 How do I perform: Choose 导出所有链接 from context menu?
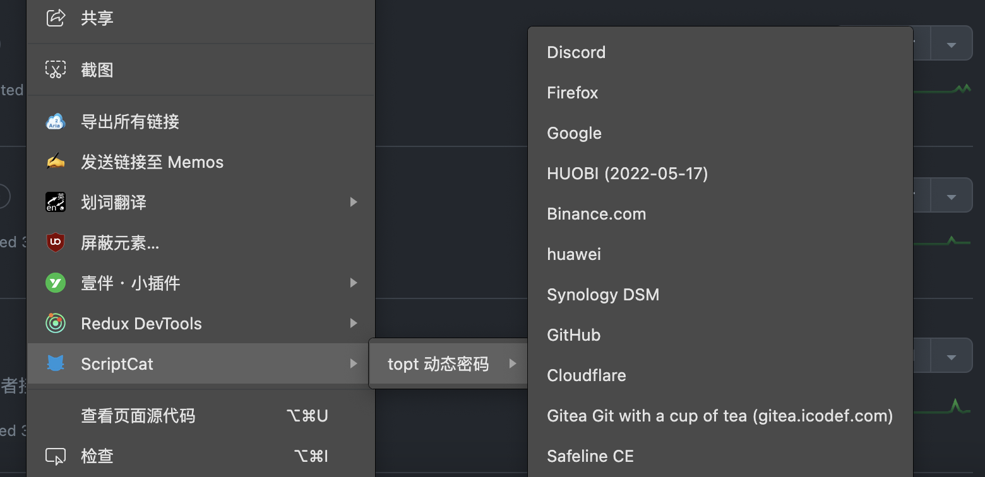pos(130,121)
